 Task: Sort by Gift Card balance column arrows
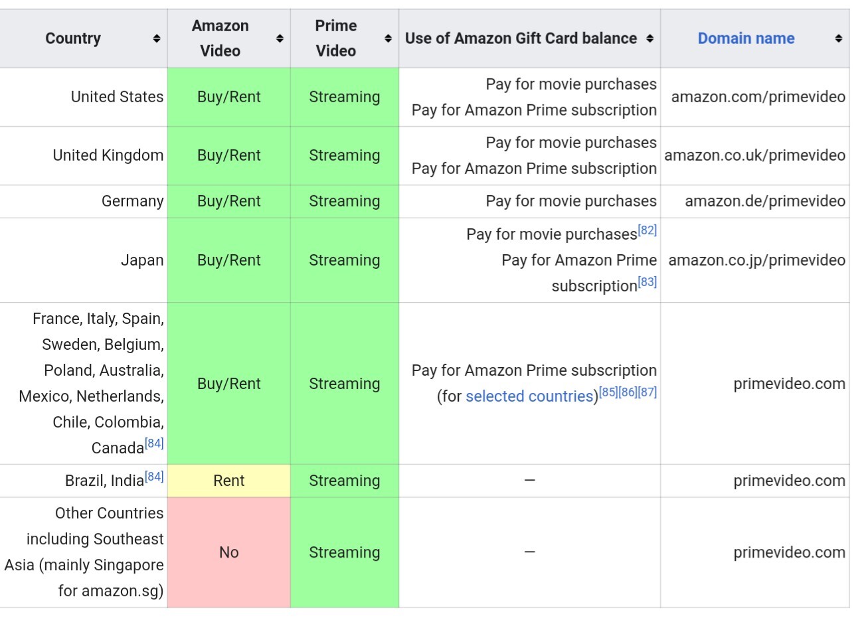pos(649,39)
